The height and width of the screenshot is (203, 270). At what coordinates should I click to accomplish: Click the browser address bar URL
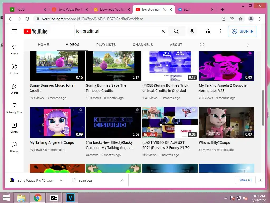click(x=93, y=19)
